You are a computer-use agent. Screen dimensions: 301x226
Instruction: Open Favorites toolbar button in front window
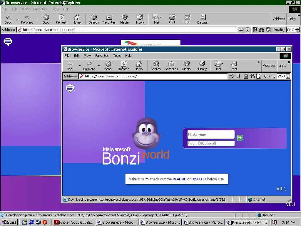coord(171,66)
